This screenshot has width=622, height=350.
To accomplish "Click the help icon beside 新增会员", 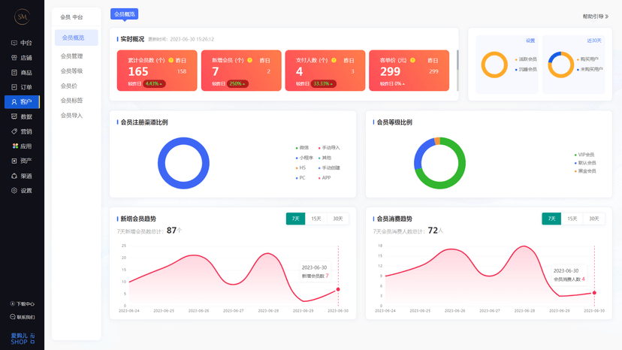I will click(x=250, y=60).
